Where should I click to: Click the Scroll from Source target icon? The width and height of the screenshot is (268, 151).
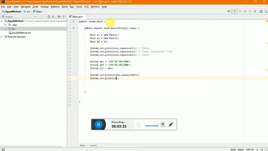[49, 16]
